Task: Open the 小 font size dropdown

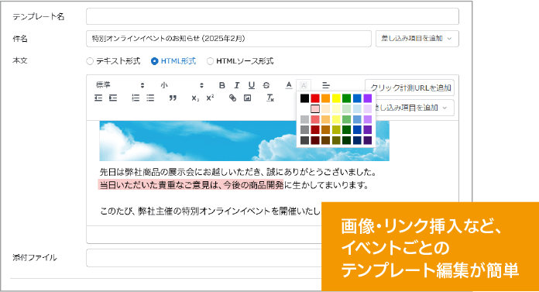Action: (x=182, y=85)
